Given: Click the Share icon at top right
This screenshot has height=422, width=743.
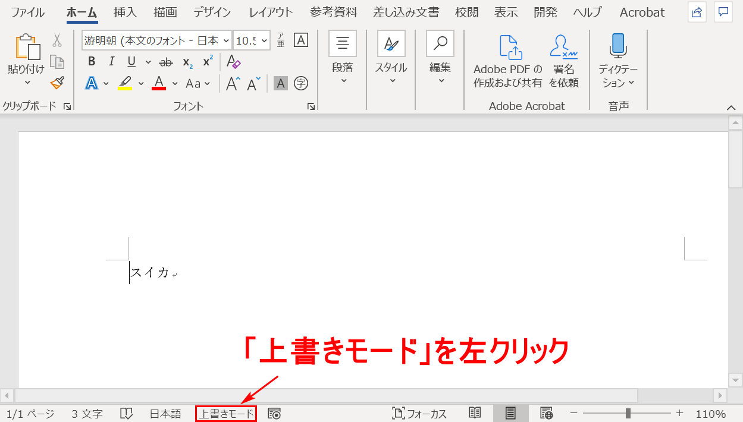Looking at the screenshot, I should coord(697,12).
